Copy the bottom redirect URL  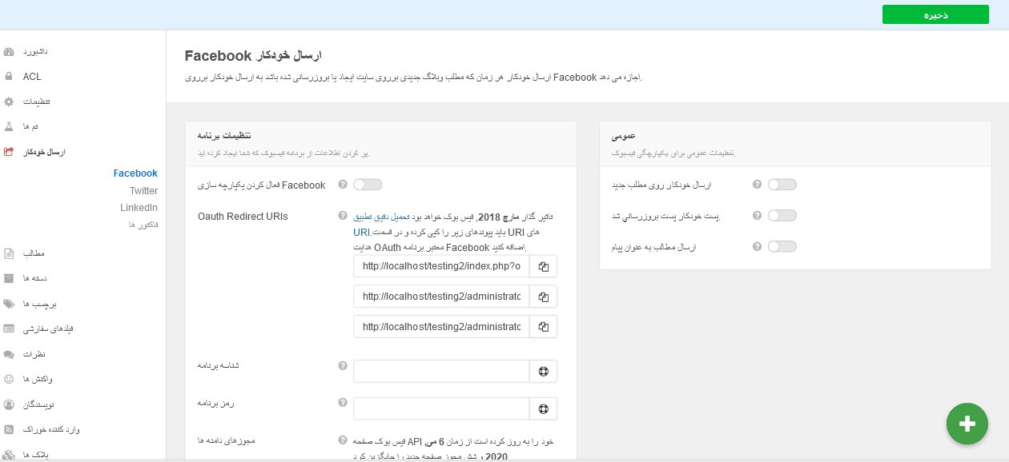coord(543,327)
